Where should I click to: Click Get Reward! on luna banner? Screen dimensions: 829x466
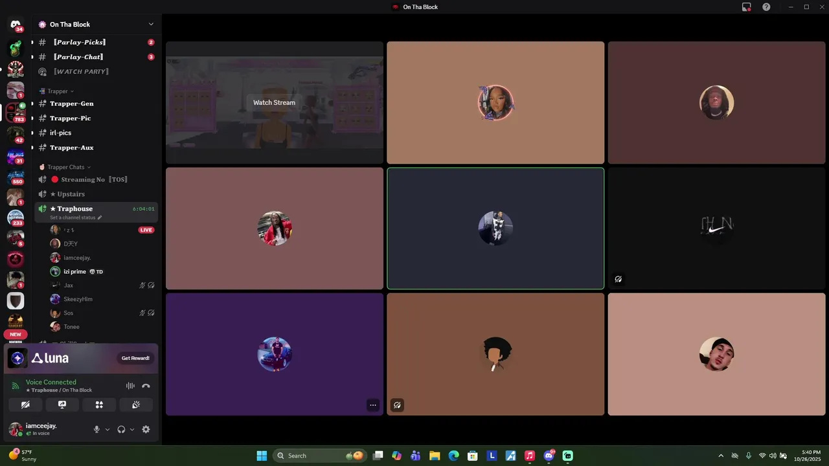pyautogui.click(x=135, y=358)
